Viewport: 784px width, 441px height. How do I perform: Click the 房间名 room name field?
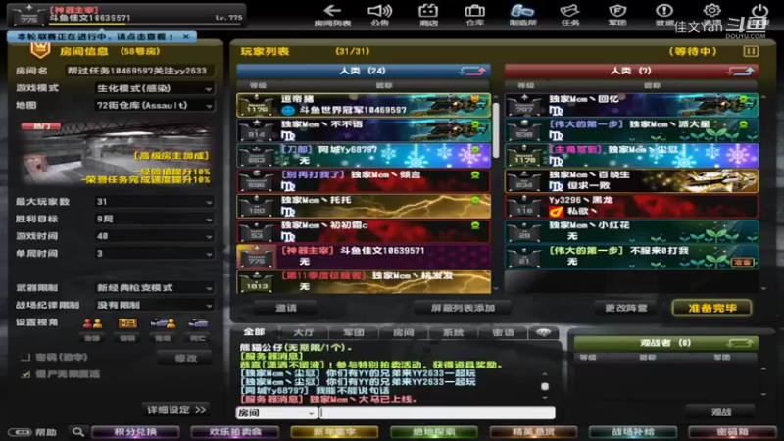[139, 71]
